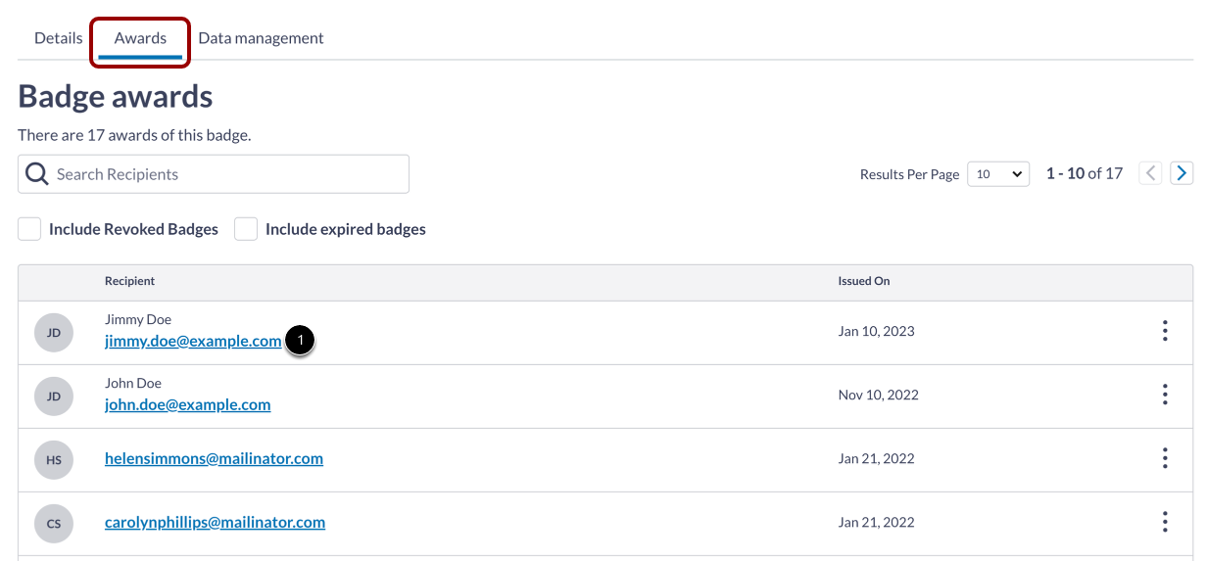Click the Search Recipients field
This screenshot has height=561, width=1207.
tap(225, 174)
